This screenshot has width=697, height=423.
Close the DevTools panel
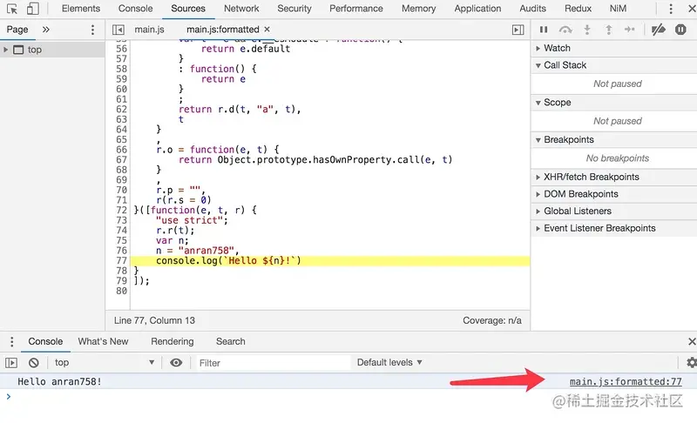tap(692, 9)
